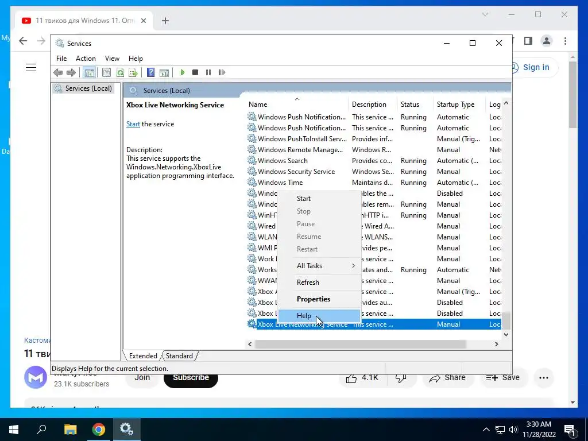Click the gear icon of Windows PushToInstall service

(252, 138)
